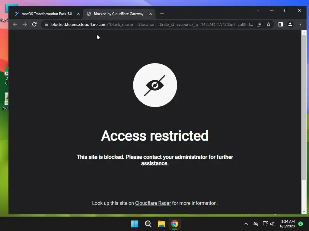This screenshot has width=309, height=231.
Task: Expand the tab search chevron
Action: 258,11
